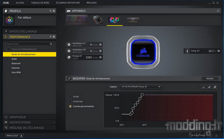
Task: Click the top curve point at 100 %
Action: click(x=142, y=95)
